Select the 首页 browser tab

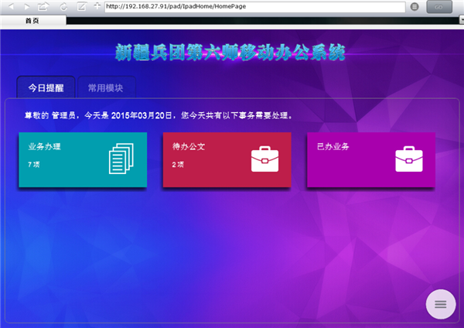(x=32, y=20)
